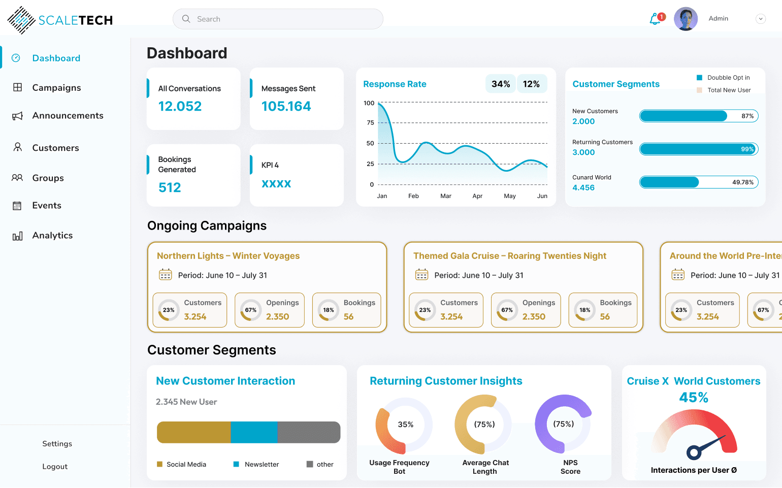782x488 pixels.
Task: Focus the Search input field
Action: tap(278, 19)
